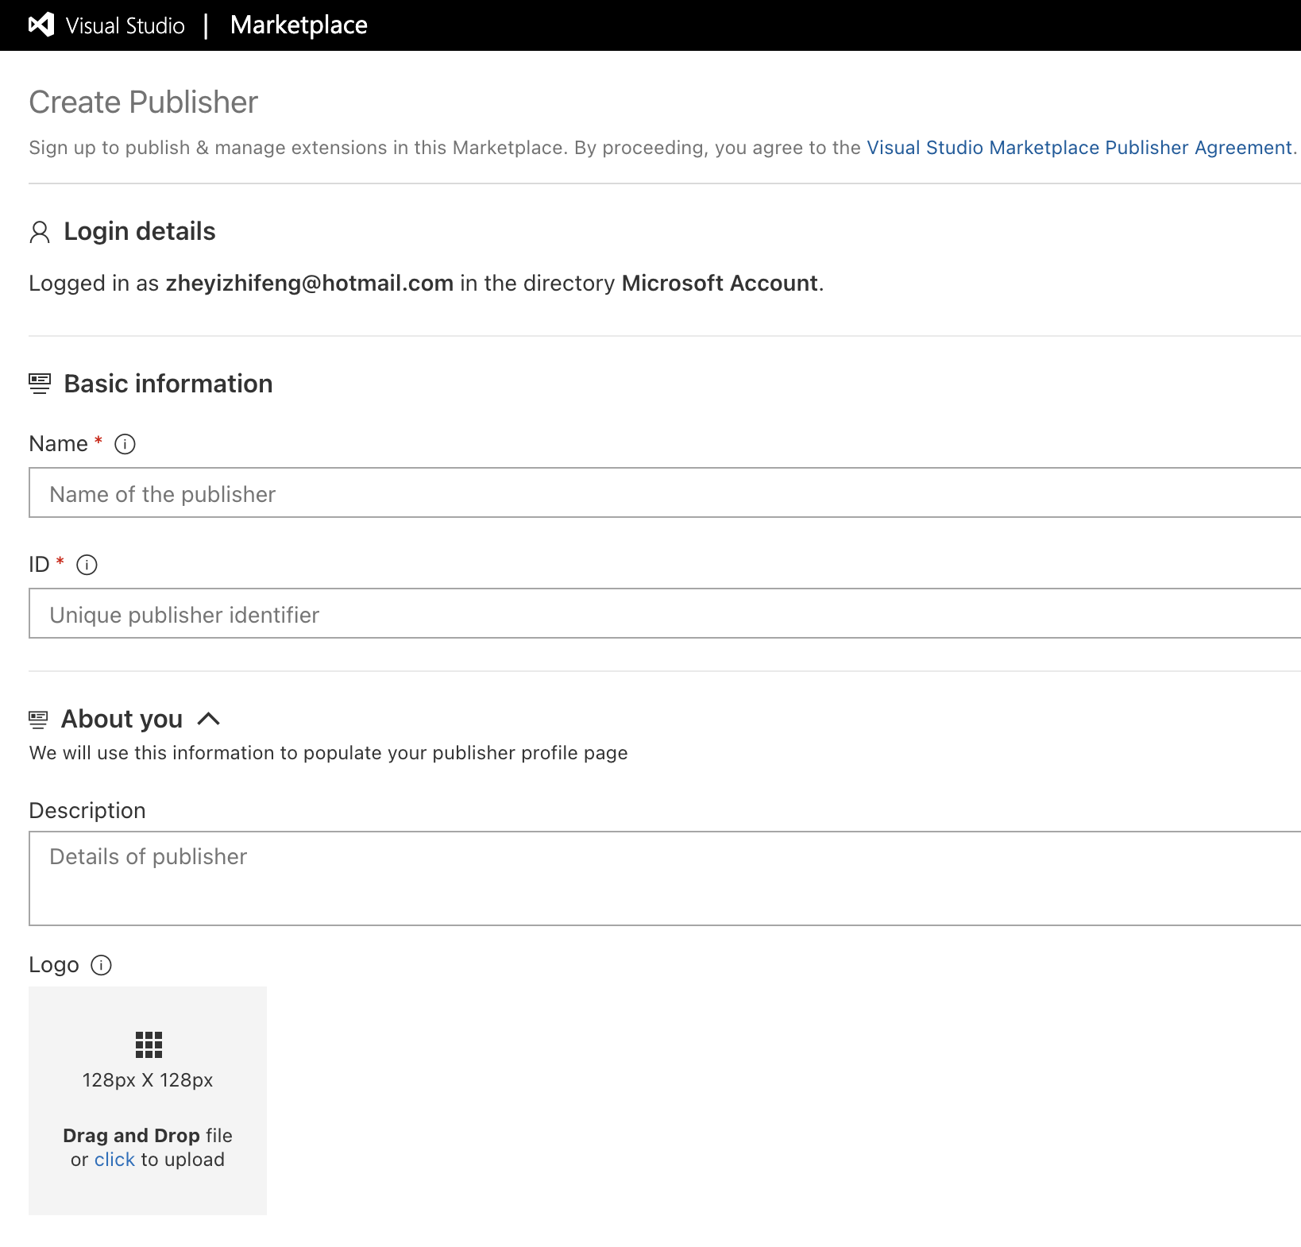Click the Description label

click(87, 811)
